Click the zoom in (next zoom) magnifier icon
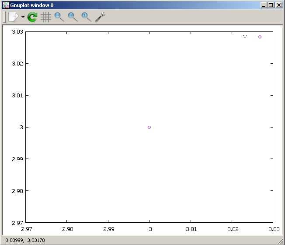Image resolution: width=285 pixels, height=245 pixels. (73, 17)
